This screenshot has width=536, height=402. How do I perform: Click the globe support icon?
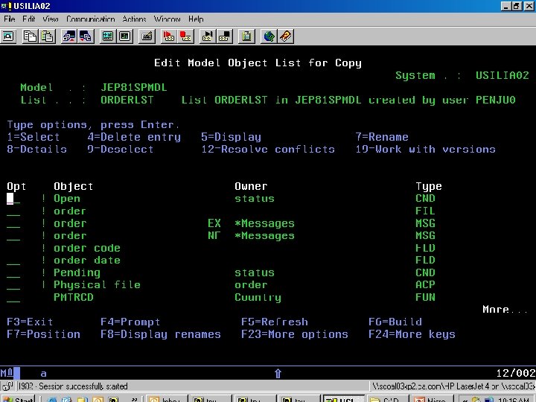click(x=269, y=36)
